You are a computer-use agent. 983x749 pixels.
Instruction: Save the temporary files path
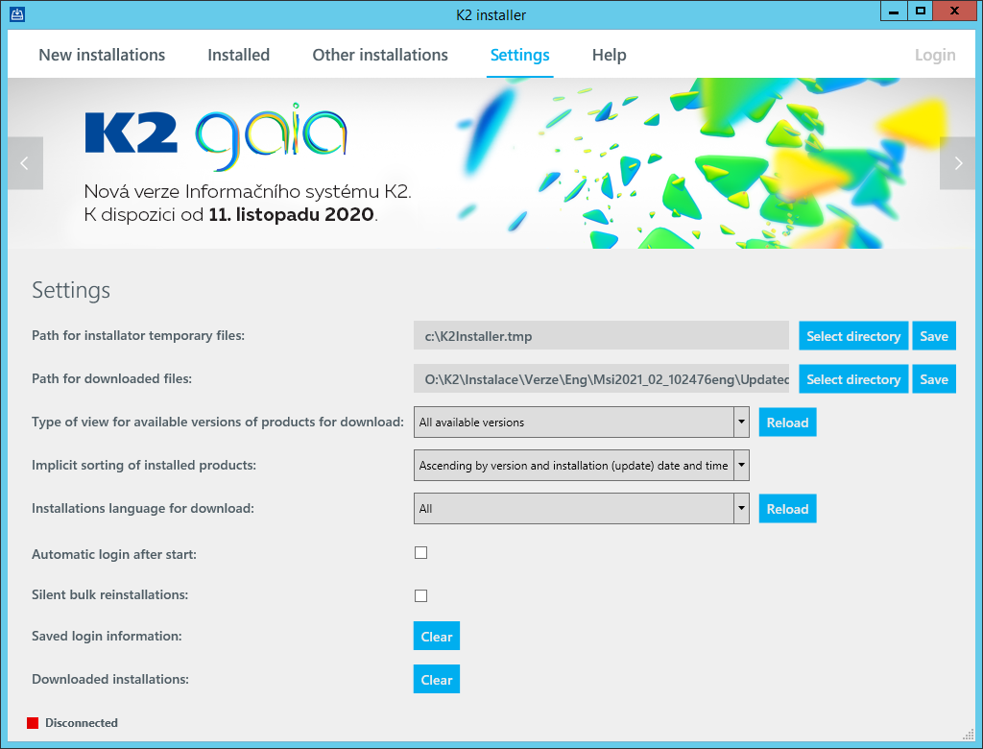pyautogui.click(x=933, y=335)
